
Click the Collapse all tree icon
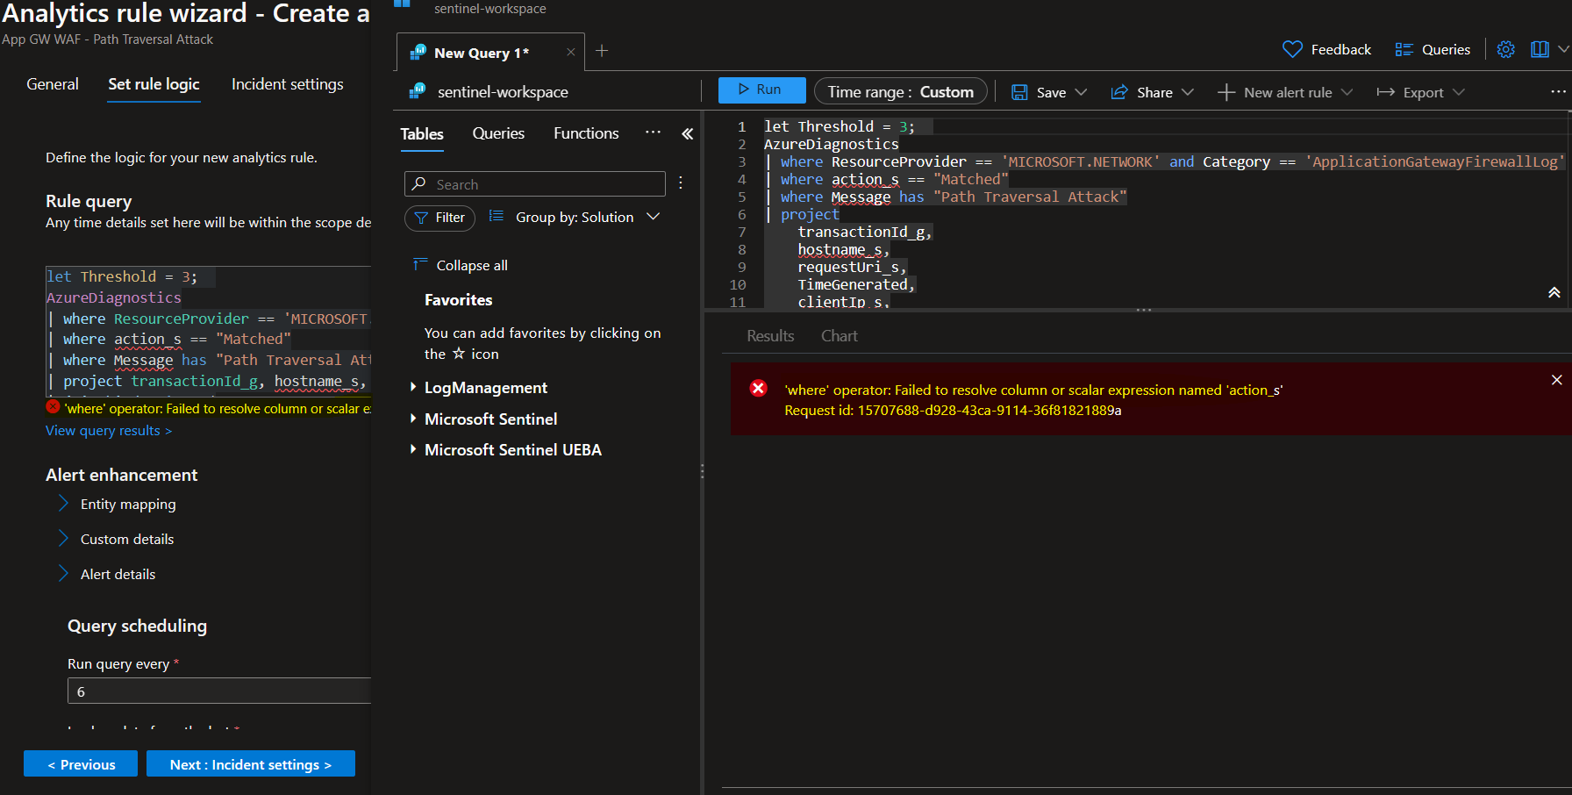(x=420, y=264)
